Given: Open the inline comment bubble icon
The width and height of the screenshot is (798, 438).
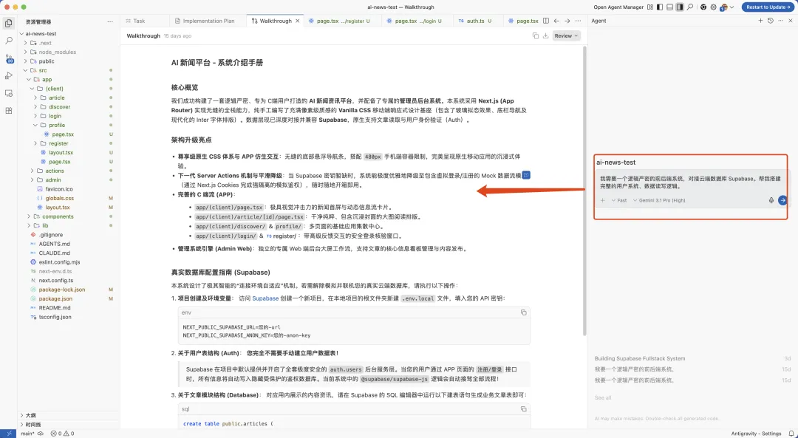Looking at the screenshot, I should pos(526,175).
